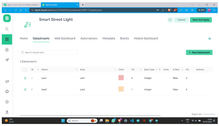Open the Templates grid icon in the sidebar
Screen dimensions: 219x126
pos(7,40)
